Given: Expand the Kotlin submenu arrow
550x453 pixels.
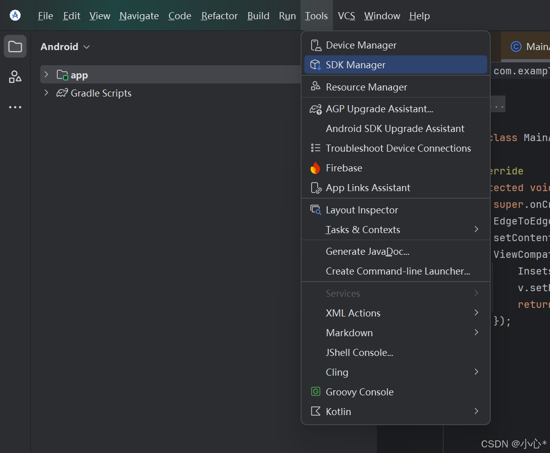Looking at the screenshot, I should (476, 411).
